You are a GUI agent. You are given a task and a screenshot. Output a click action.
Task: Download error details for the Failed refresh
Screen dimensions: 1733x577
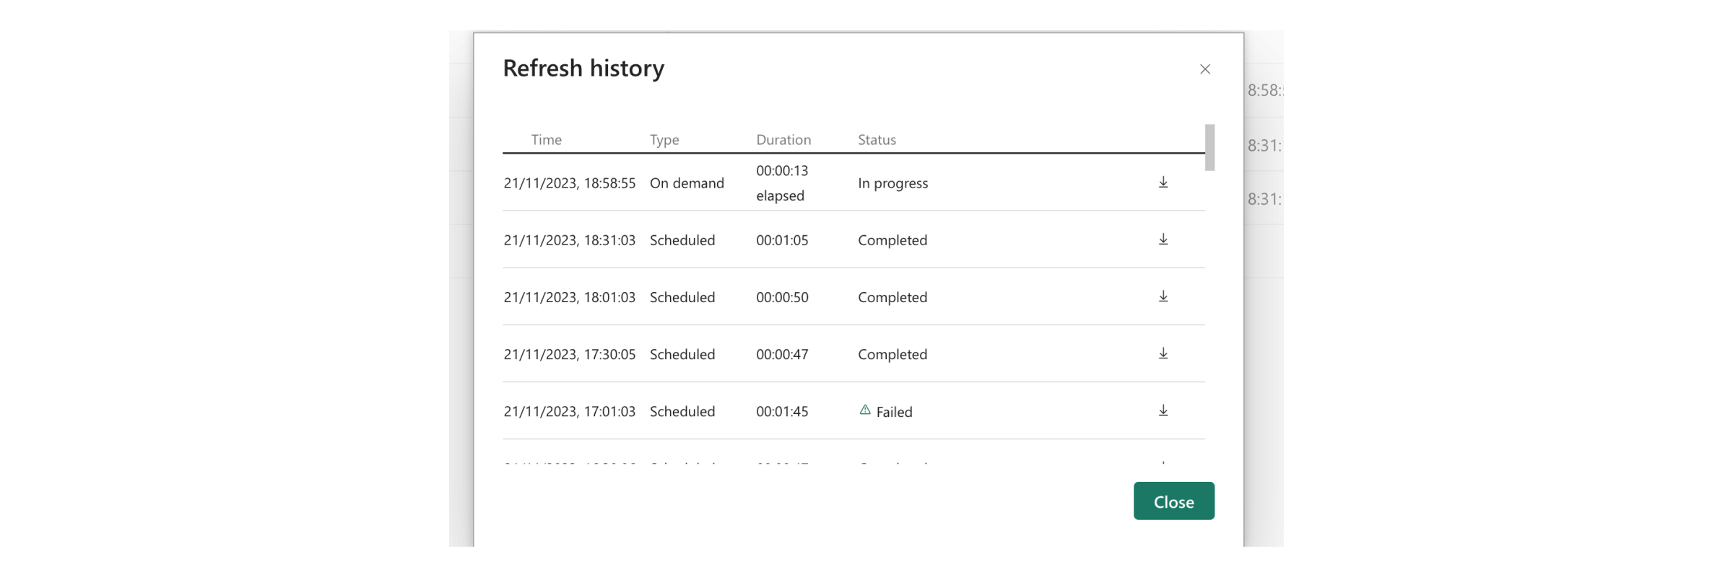1163,411
